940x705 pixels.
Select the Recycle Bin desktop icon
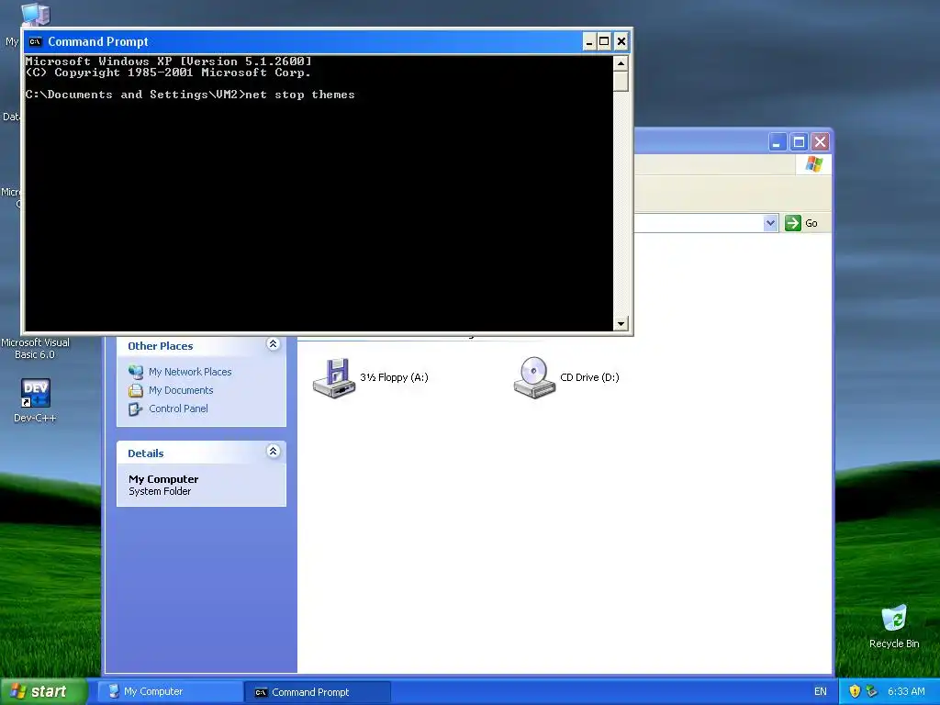click(894, 618)
